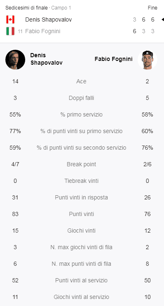Click the Italy flag icon
This screenshot has width=164, height=306.
pos(10,31)
